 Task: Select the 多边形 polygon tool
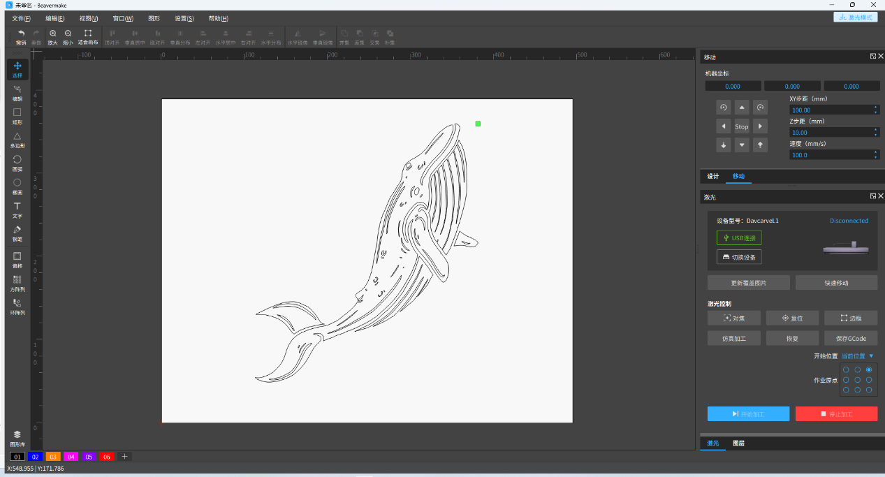[x=17, y=139]
